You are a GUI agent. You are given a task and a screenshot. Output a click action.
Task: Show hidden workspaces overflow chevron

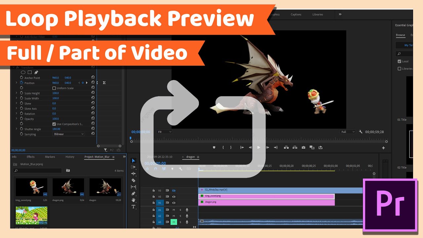coord(340,14)
